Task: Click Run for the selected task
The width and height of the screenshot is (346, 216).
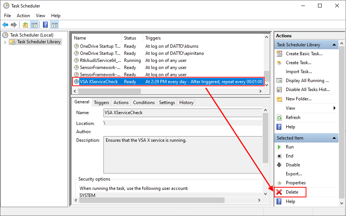Action: [290, 147]
